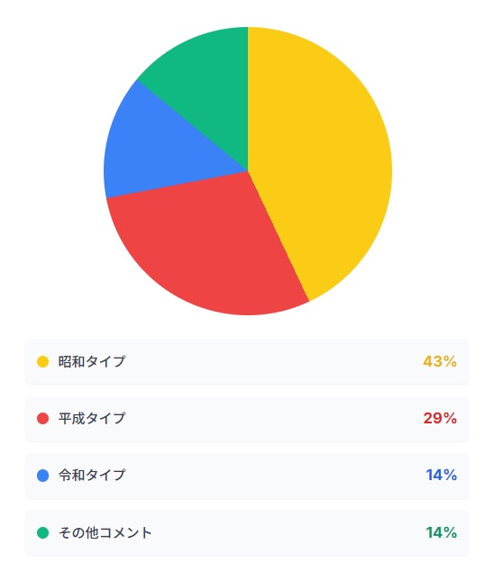The image size is (494, 581).
Task: Click the blue 14% value text
Action: click(442, 476)
